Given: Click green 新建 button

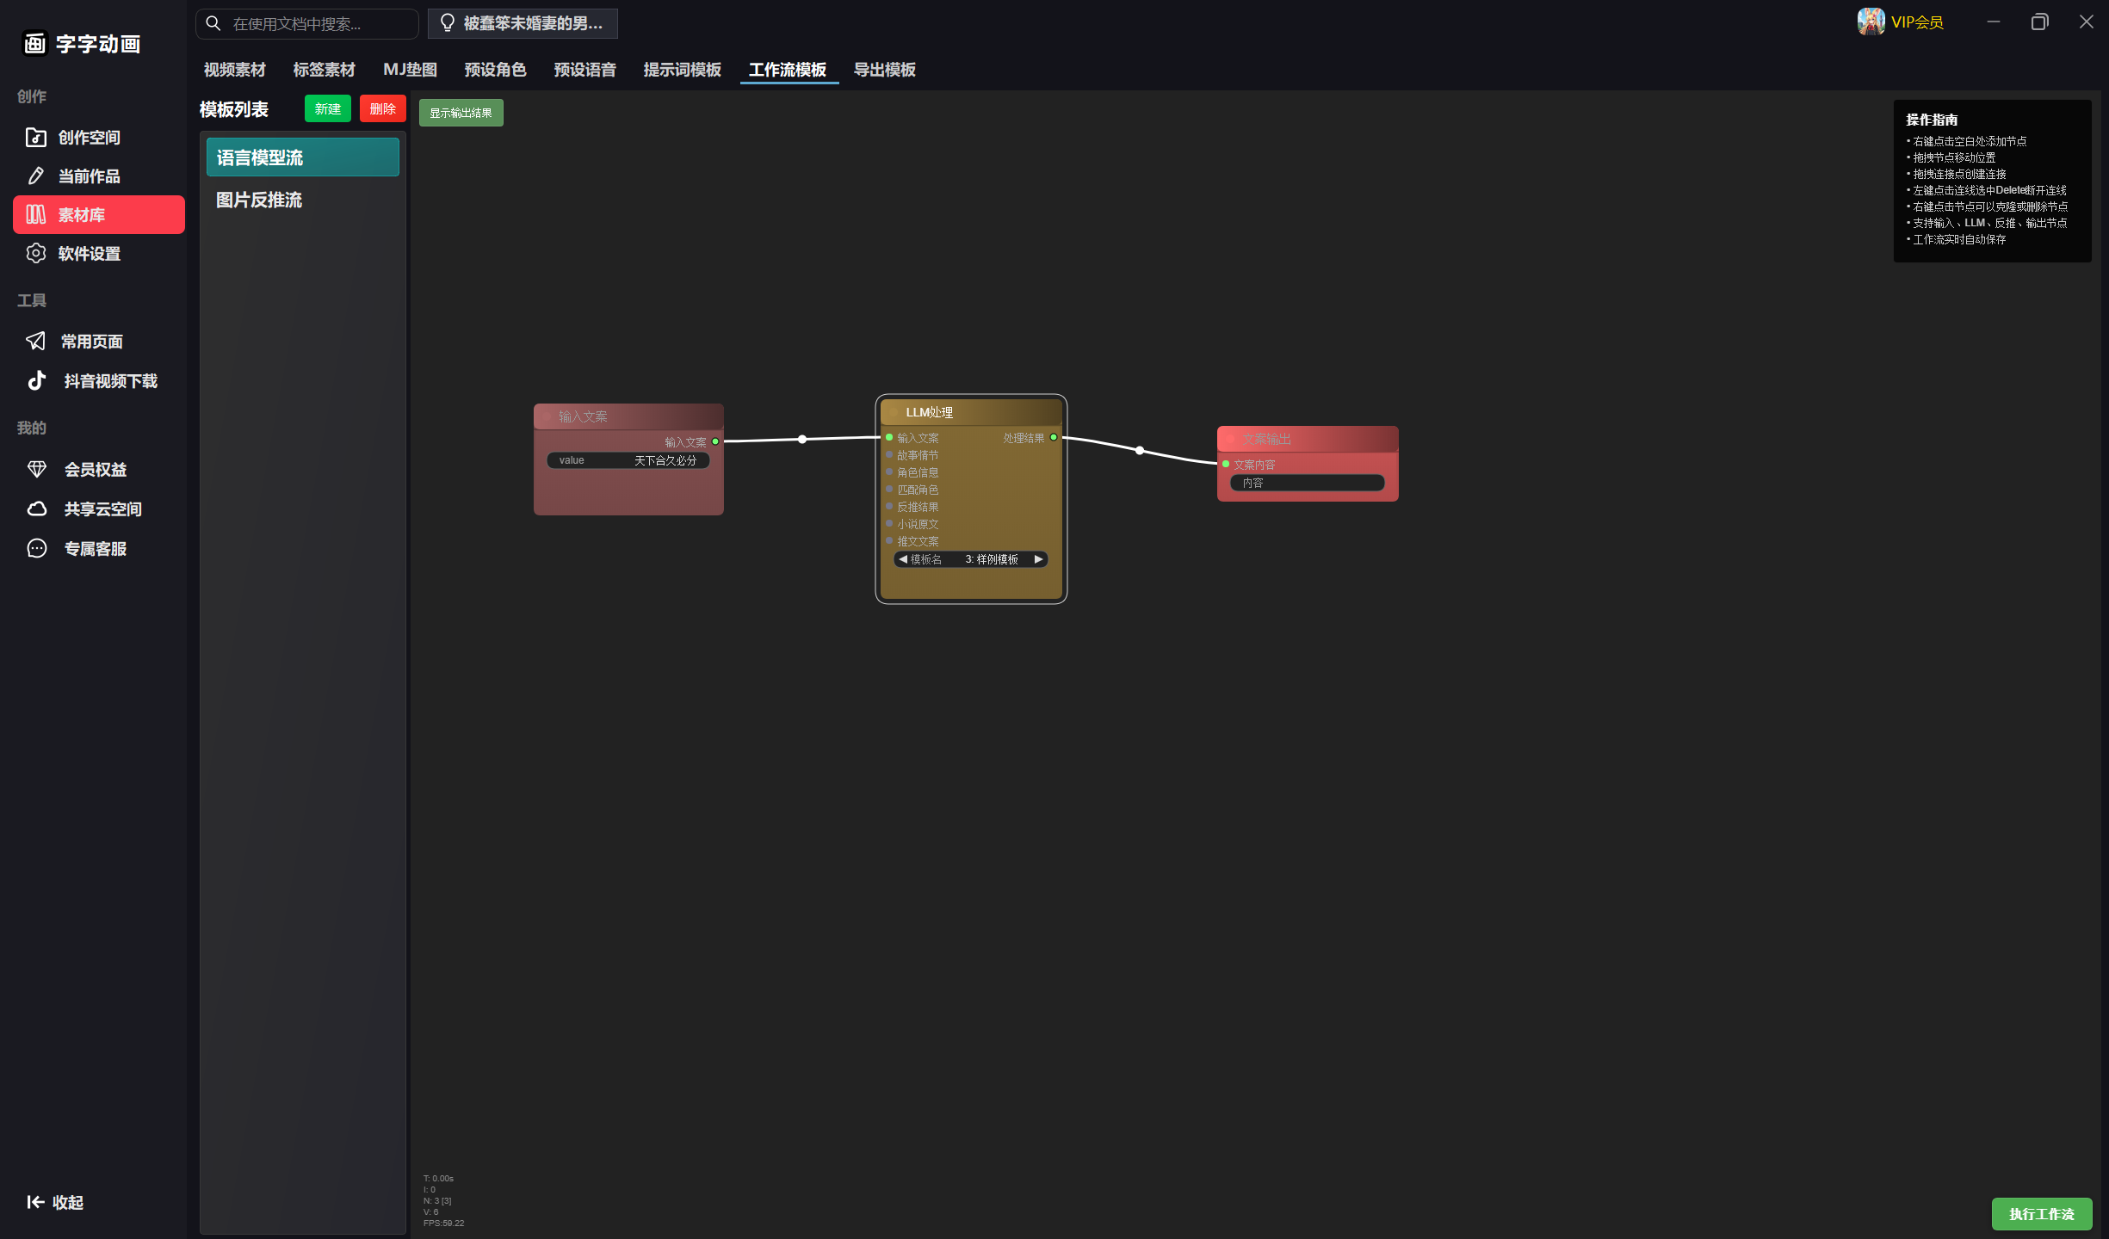Looking at the screenshot, I should 327,109.
